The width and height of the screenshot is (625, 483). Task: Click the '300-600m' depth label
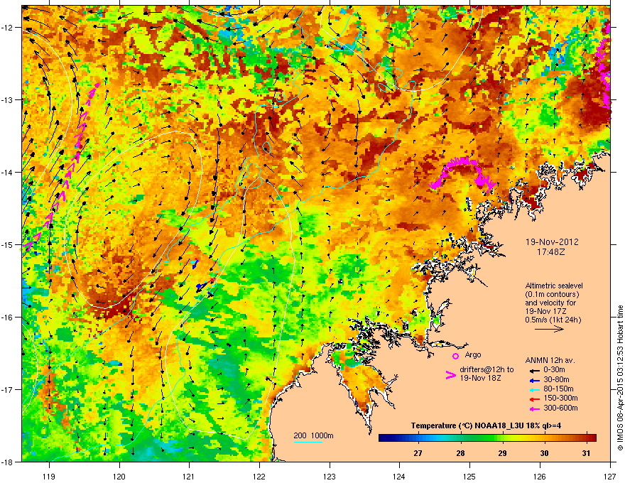point(560,408)
